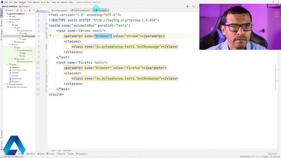This screenshot has width=281, height=158.
Task: Open the Debug tool window
Action: (41, 154)
